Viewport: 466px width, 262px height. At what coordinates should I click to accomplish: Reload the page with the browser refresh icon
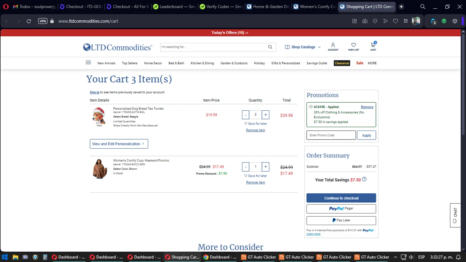point(29,21)
